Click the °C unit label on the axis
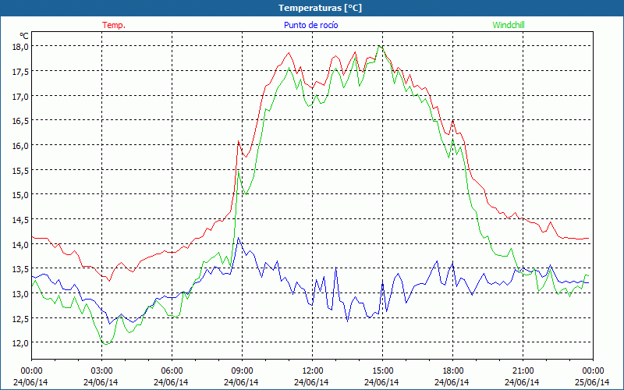 [23, 37]
